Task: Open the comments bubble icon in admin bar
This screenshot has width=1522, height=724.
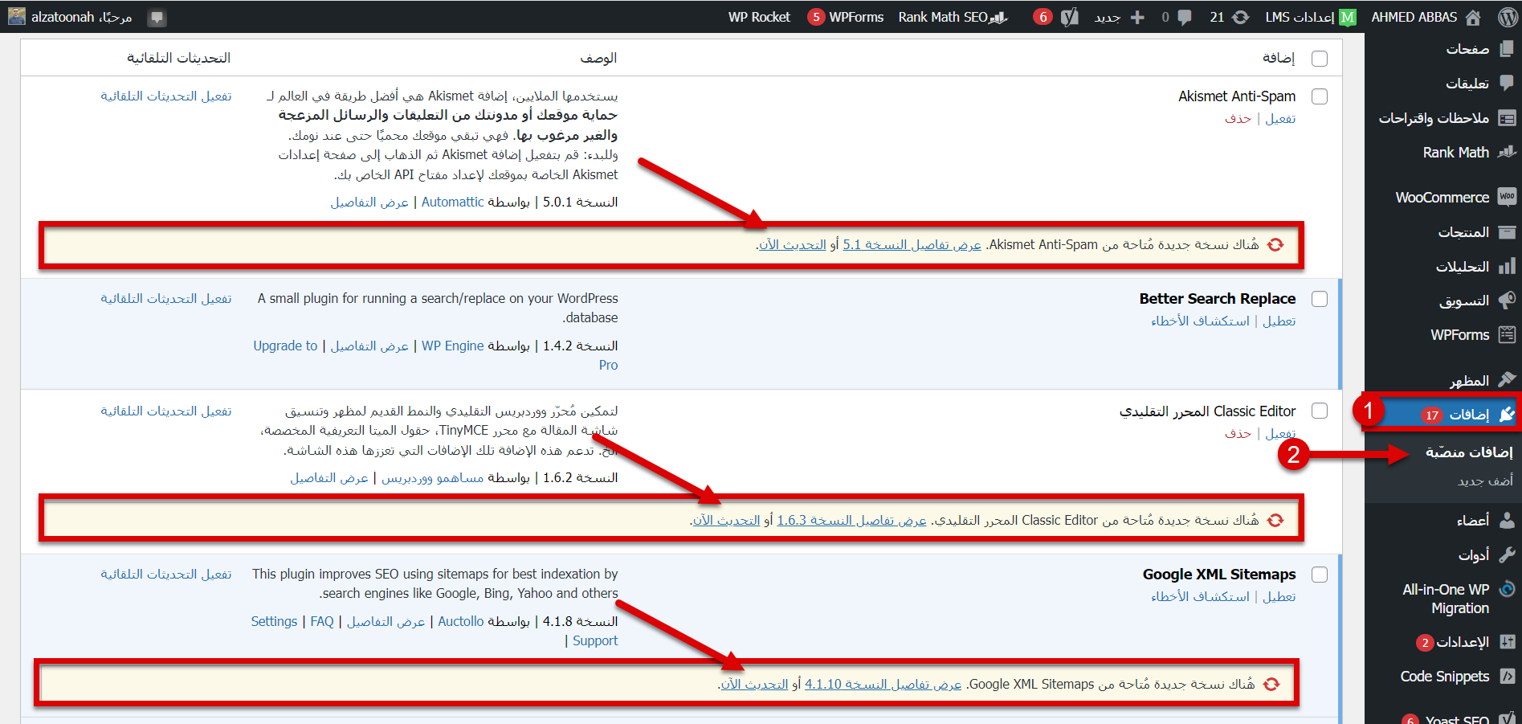Action: point(1184,17)
